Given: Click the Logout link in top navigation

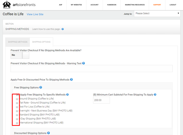Looking at the screenshot, I should point(173,5).
